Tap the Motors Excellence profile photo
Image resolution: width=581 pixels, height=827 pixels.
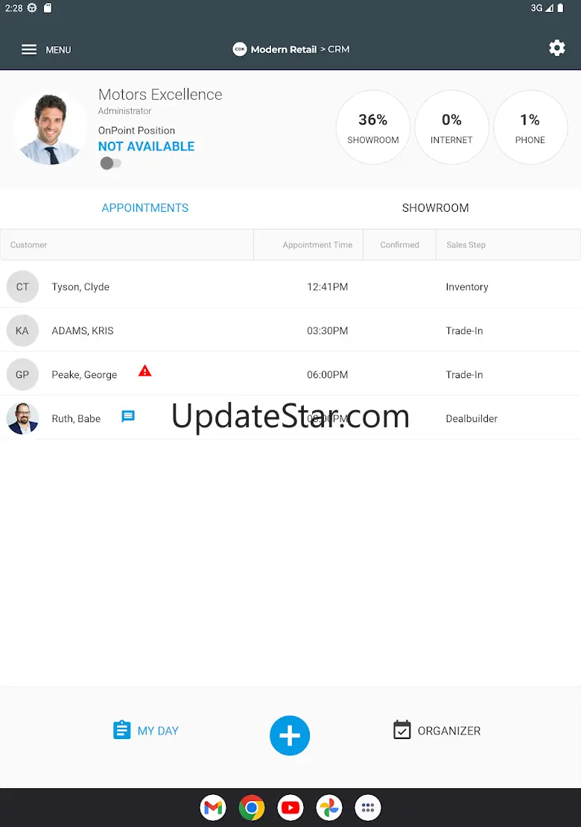pos(51,128)
